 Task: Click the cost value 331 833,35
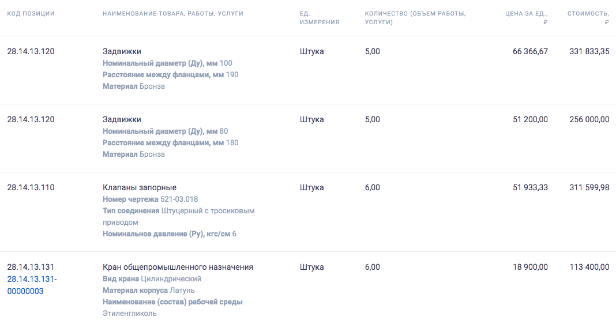[x=589, y=51]
